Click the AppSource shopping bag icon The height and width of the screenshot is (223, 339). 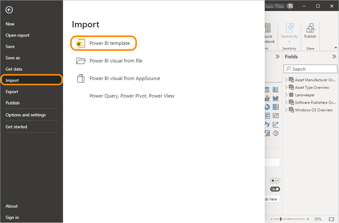tap(81, 79)
